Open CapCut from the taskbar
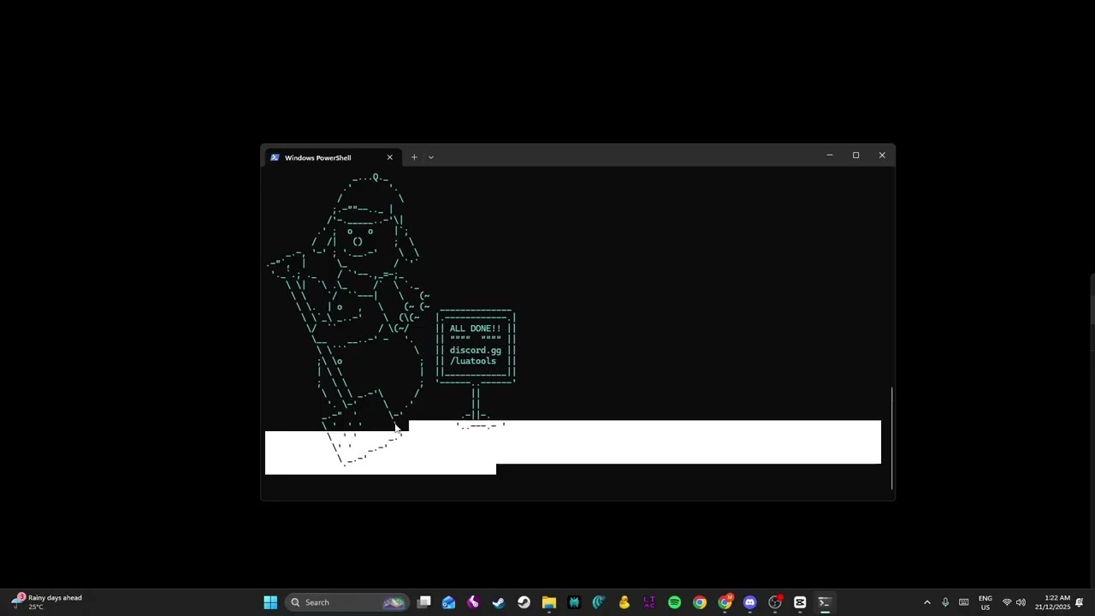Viewport: 1095px width, 616px height. pyautogui.click(x=800, y=602)
